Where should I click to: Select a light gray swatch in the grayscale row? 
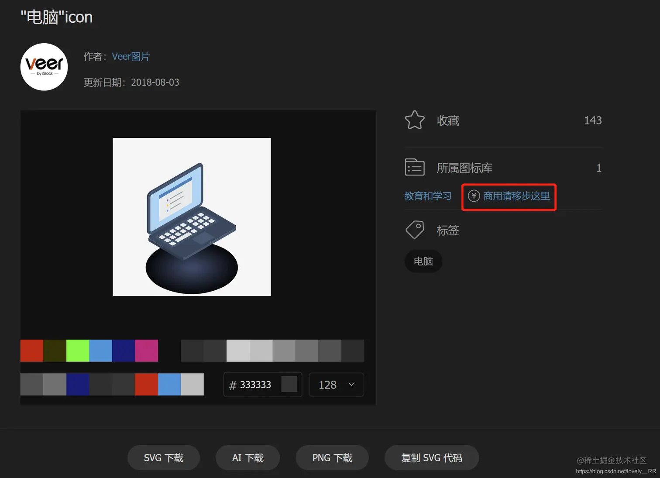pos(238,350)
